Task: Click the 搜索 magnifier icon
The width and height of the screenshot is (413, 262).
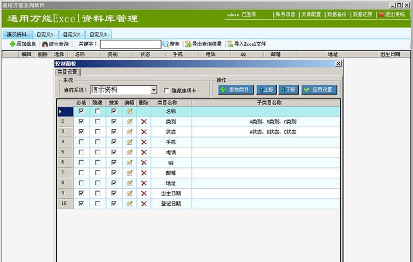Action: [166, 44]
